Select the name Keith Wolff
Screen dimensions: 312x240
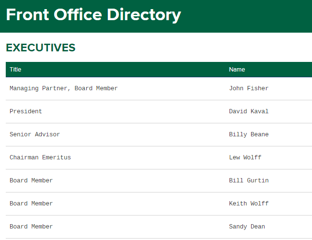pyautogui.click(x=249, y=204)
